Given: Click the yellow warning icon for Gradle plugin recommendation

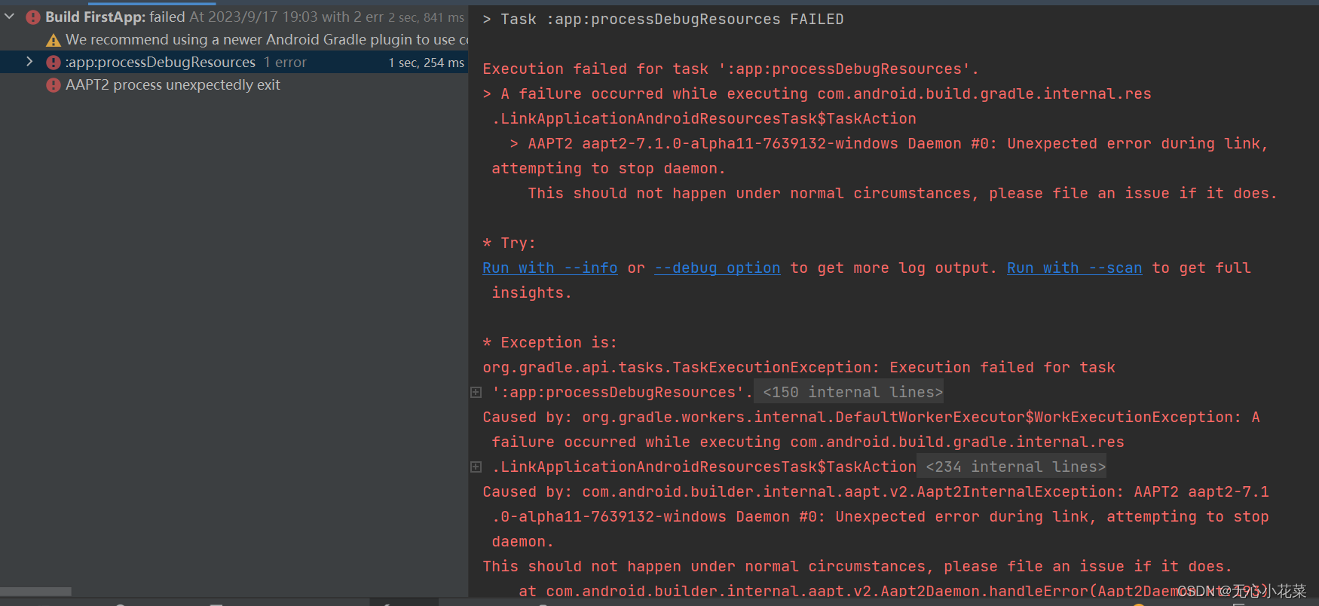Looking at the screenshot, I should pyautogui.click(x=54, y=40).
